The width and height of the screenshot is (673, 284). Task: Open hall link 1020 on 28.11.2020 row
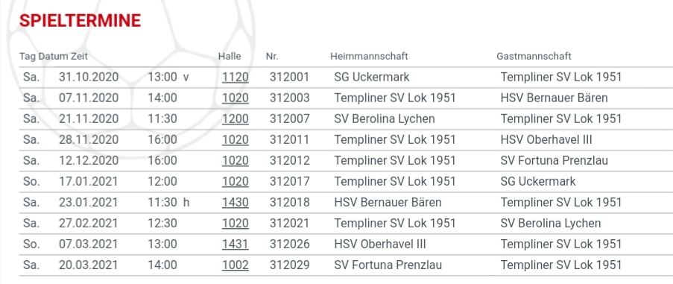pos(236,140)
